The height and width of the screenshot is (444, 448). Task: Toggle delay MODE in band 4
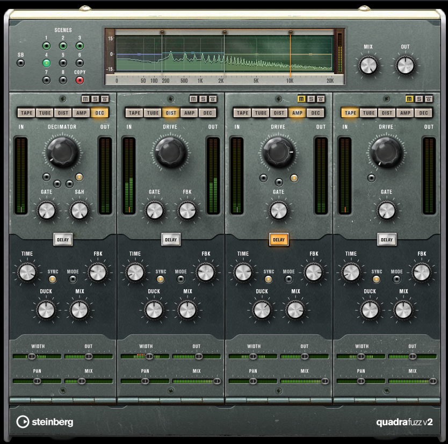[x=397, y=280]
